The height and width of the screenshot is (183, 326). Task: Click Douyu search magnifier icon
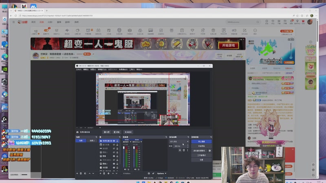258,22
